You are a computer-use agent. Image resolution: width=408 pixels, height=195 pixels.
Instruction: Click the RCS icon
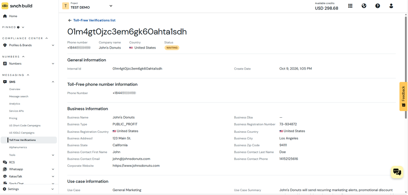(4, 162)
